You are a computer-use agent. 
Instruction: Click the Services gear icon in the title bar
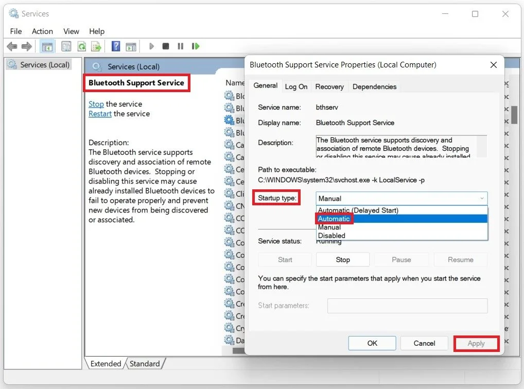14,13
